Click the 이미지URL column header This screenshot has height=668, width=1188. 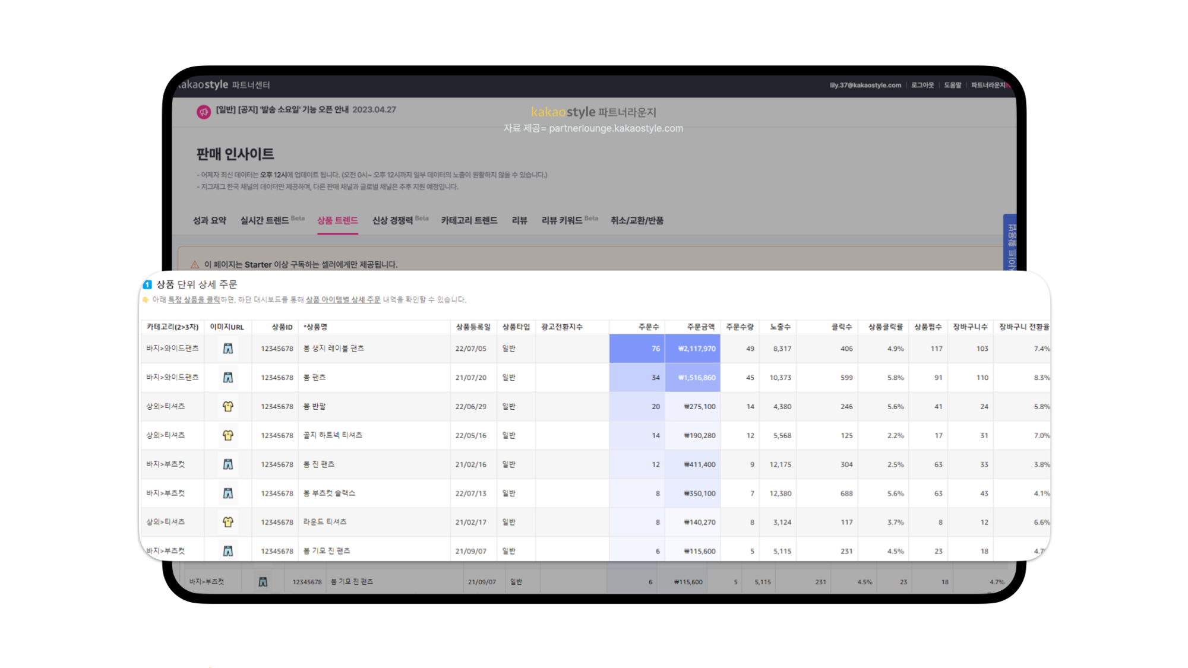[x=227, y=327]
